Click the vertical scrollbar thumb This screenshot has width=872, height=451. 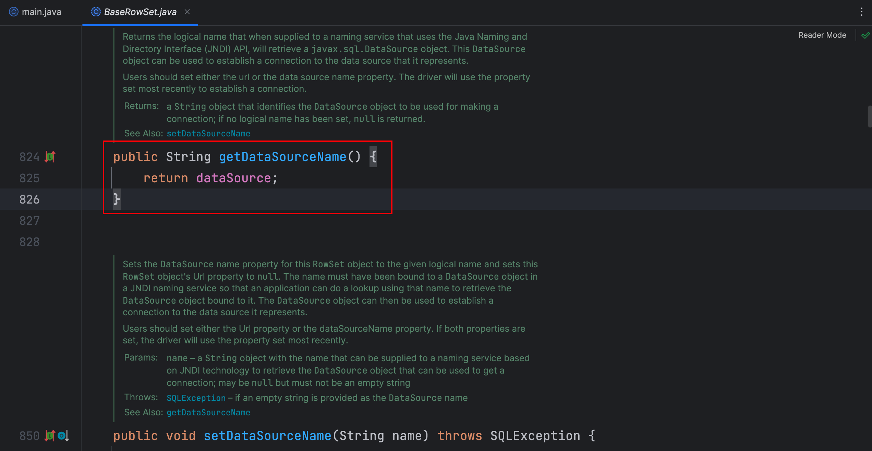click(x=869, y=117)
